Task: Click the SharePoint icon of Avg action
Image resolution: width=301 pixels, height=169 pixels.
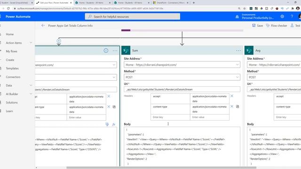Action: pos(249,50)
